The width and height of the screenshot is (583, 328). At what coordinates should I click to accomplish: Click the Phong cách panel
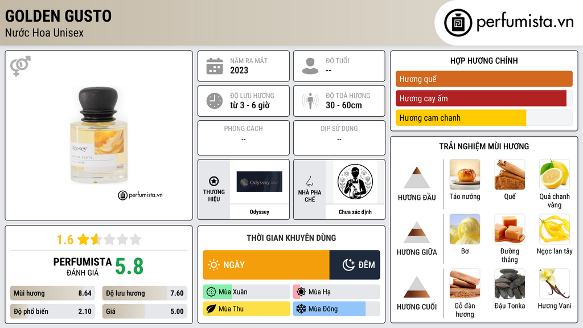(244, 138)
